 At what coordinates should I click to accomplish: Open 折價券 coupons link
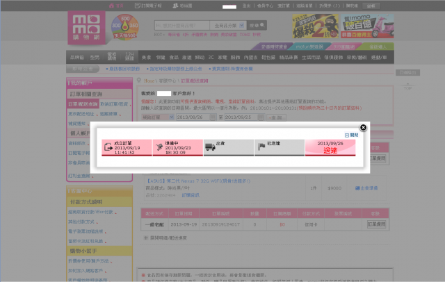point(329,6)
